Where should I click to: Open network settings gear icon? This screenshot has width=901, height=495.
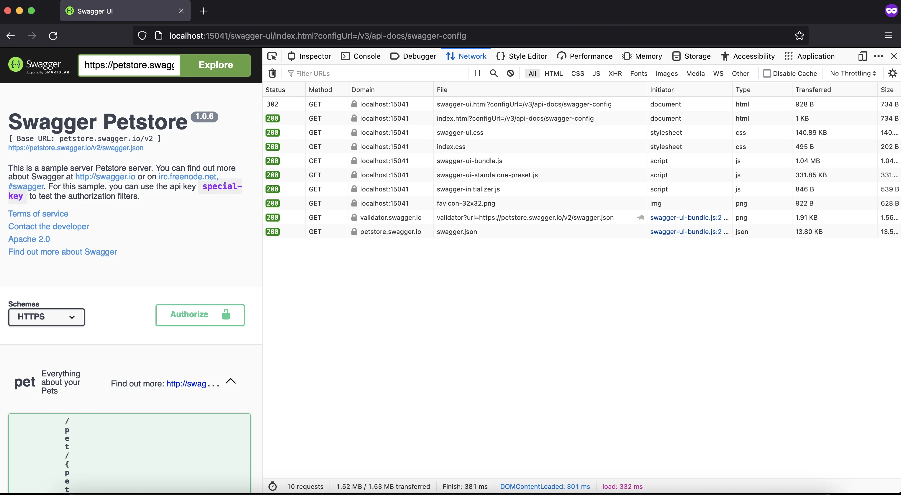tap(892, 73)
